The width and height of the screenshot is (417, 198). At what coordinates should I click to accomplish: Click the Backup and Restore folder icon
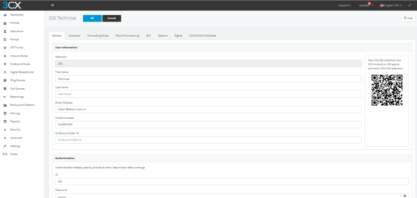click(x=5, y=105)
